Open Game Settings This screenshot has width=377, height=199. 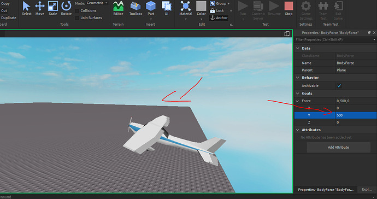[306, 10]
